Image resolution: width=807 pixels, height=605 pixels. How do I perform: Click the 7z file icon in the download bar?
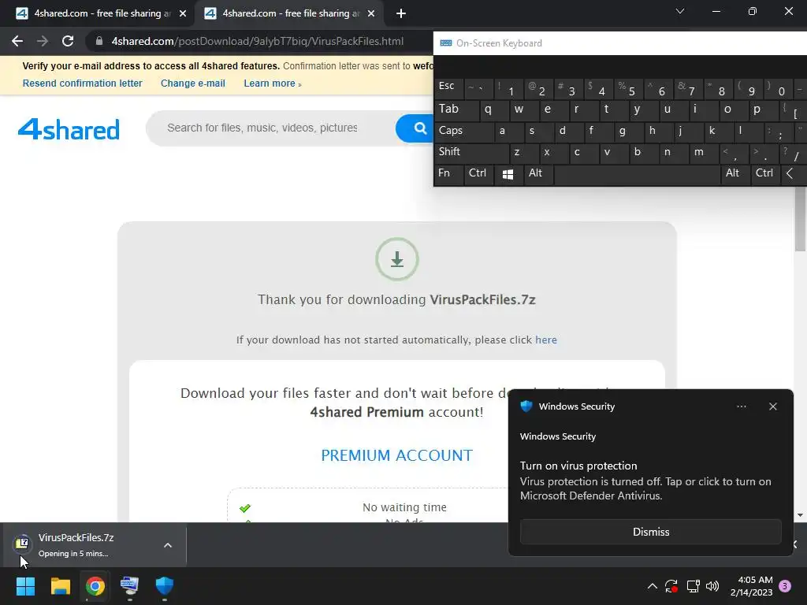(x=22, y=543)
